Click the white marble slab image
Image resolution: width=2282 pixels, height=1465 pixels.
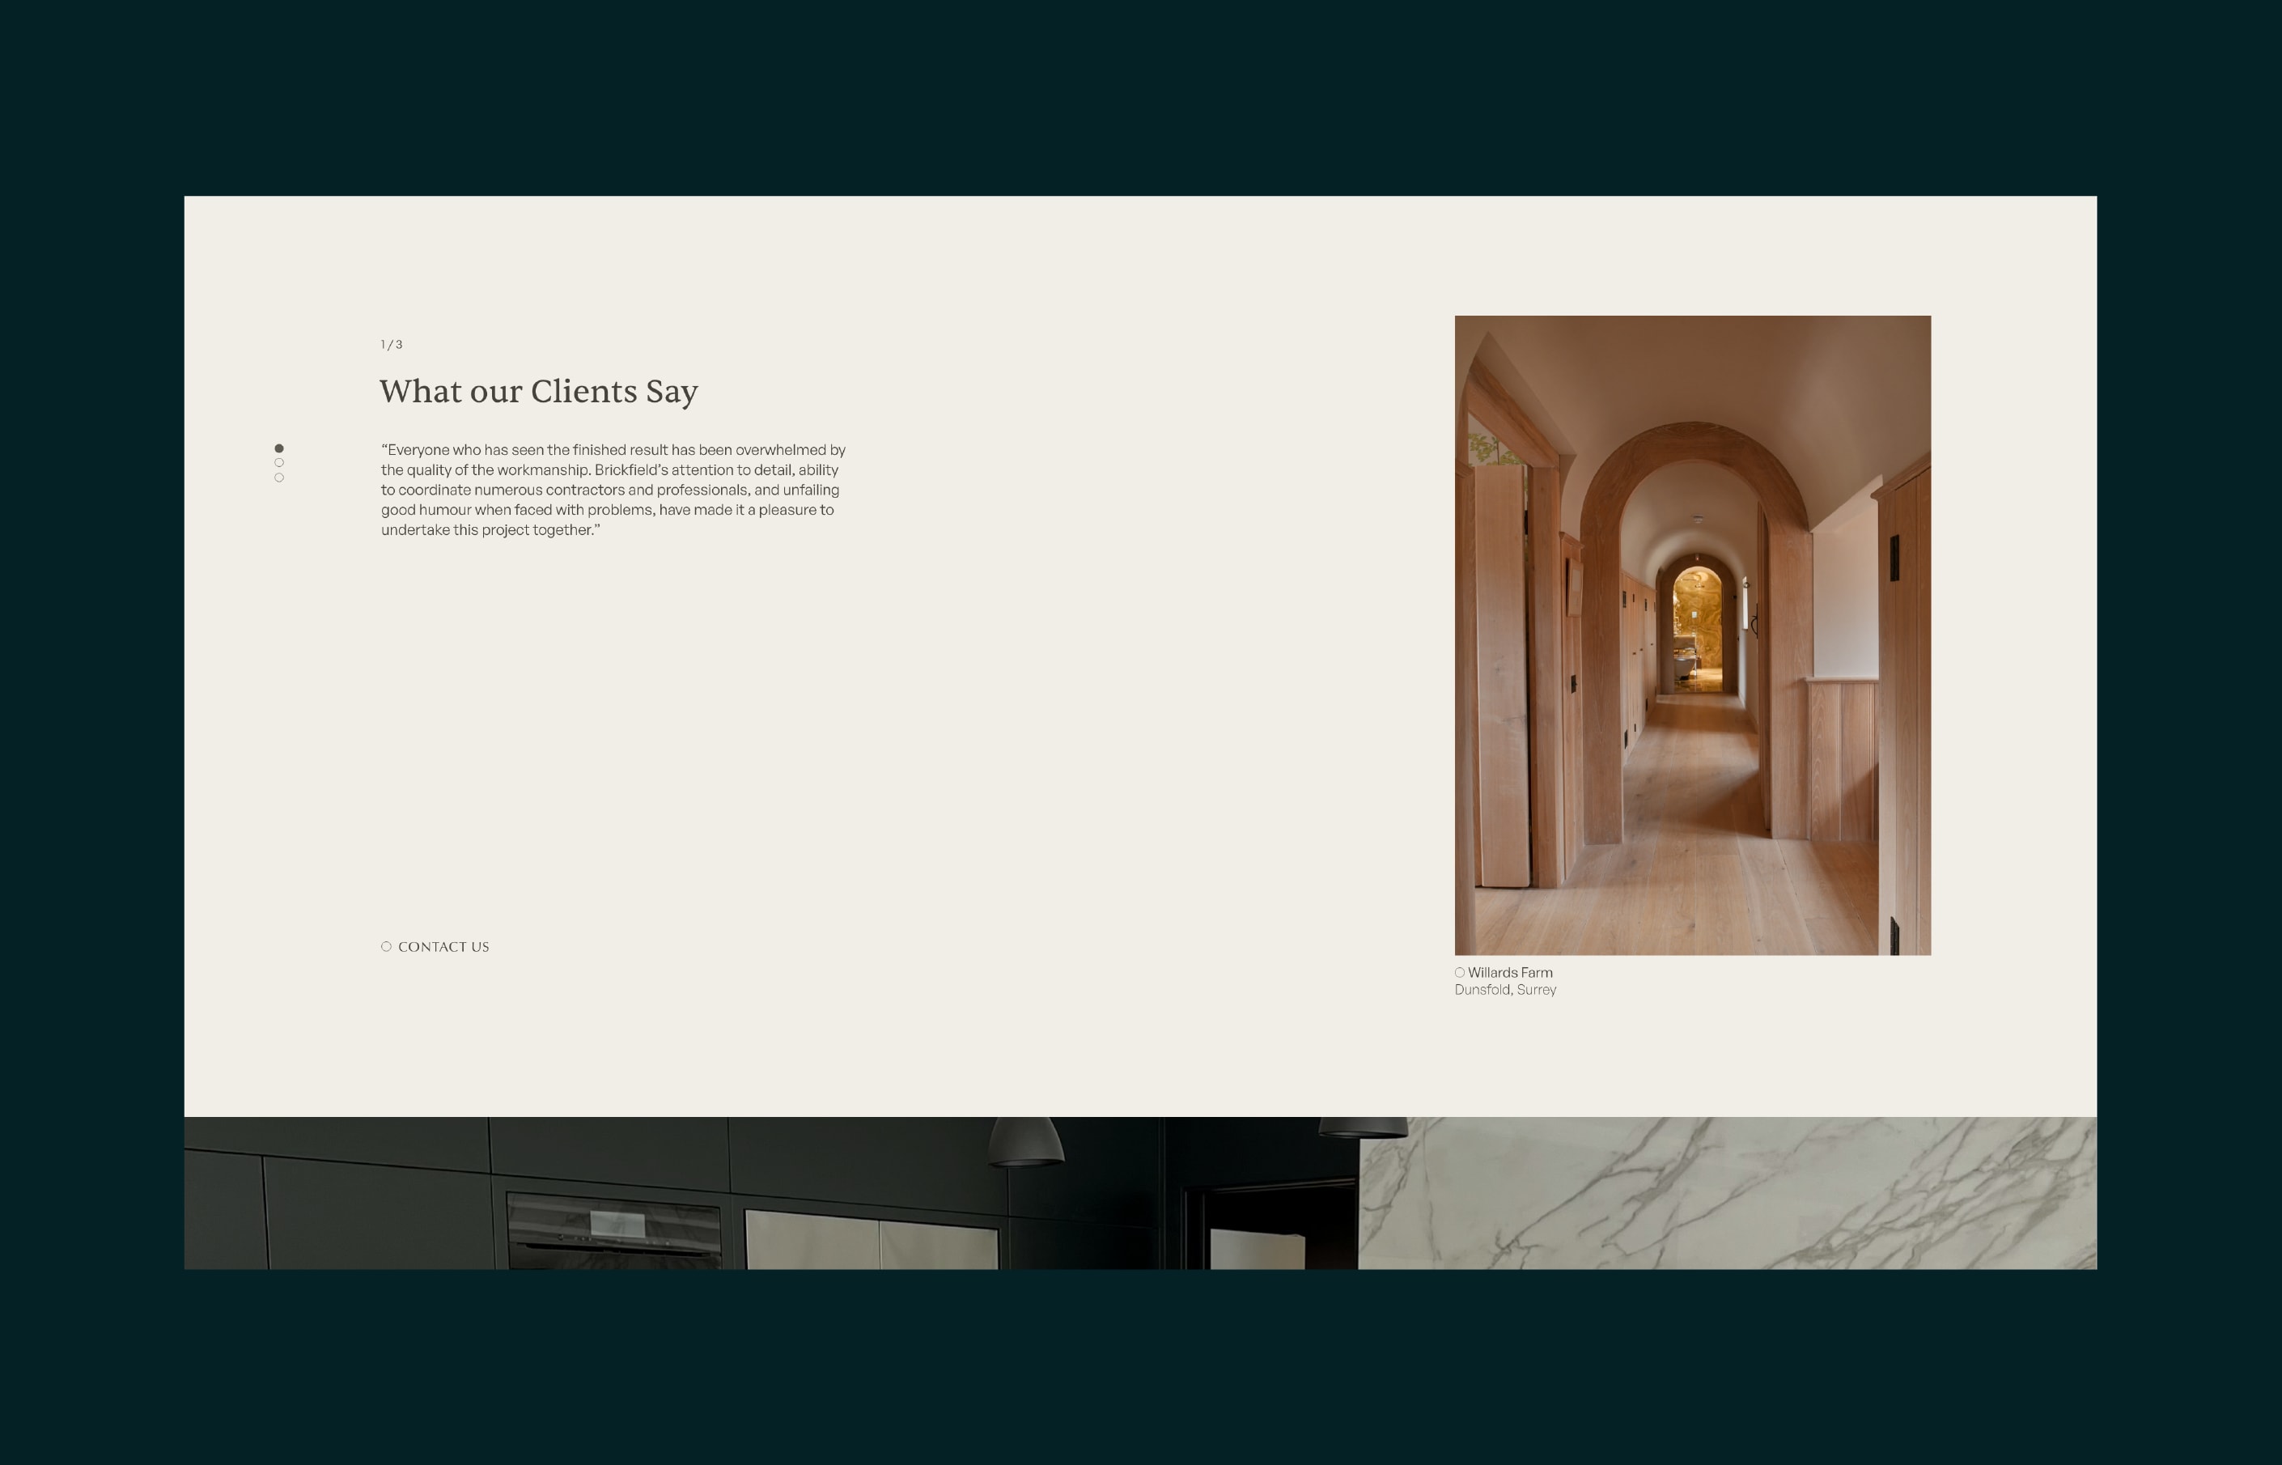click(1726, 1193)
